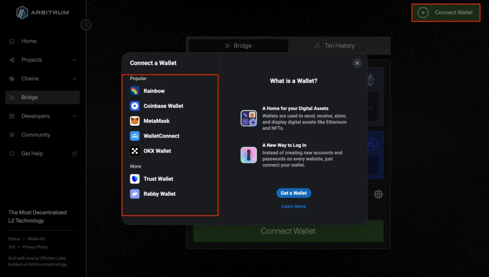This screenshot has height=277, width=489.
Task: Select the Trust Wallet name
Action: [159, 179]
